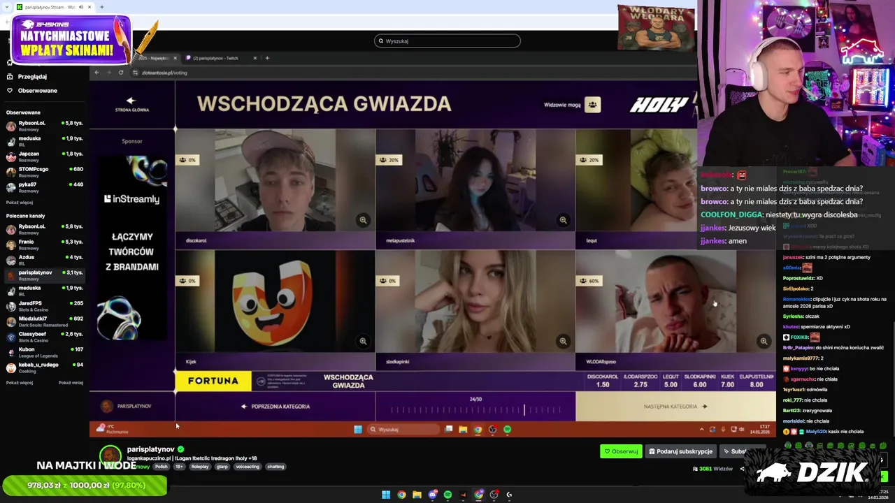Zoom the melapustelnik candidate photo magnifier
Viewport: 895px width, 503px height.
pyautogui.click(x=563, y=220)
